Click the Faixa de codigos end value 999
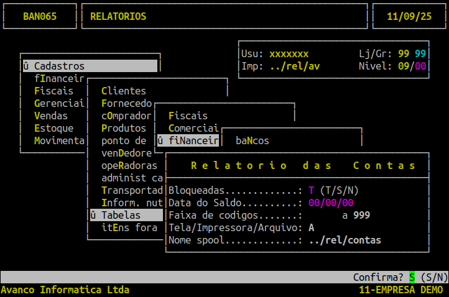The height and width of the screenshot is (297, 449). 362,215
